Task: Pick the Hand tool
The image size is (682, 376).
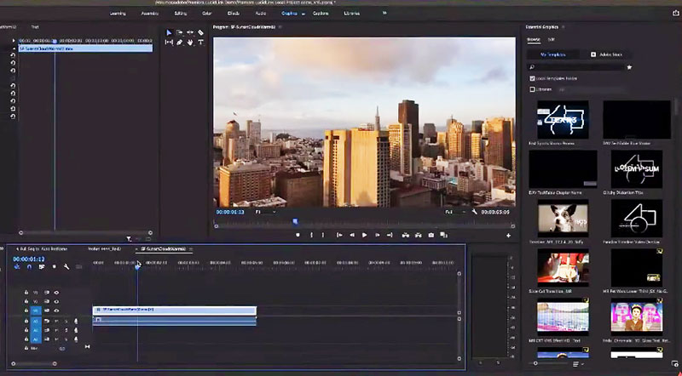Action: click(190, 43)
